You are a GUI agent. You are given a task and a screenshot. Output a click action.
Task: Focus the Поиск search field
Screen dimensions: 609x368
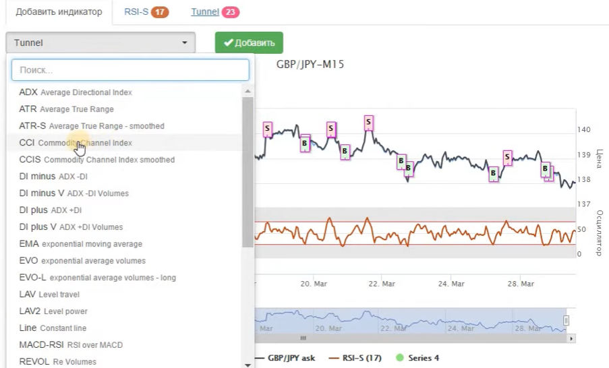pyautogui.click(x=130, y=70)
